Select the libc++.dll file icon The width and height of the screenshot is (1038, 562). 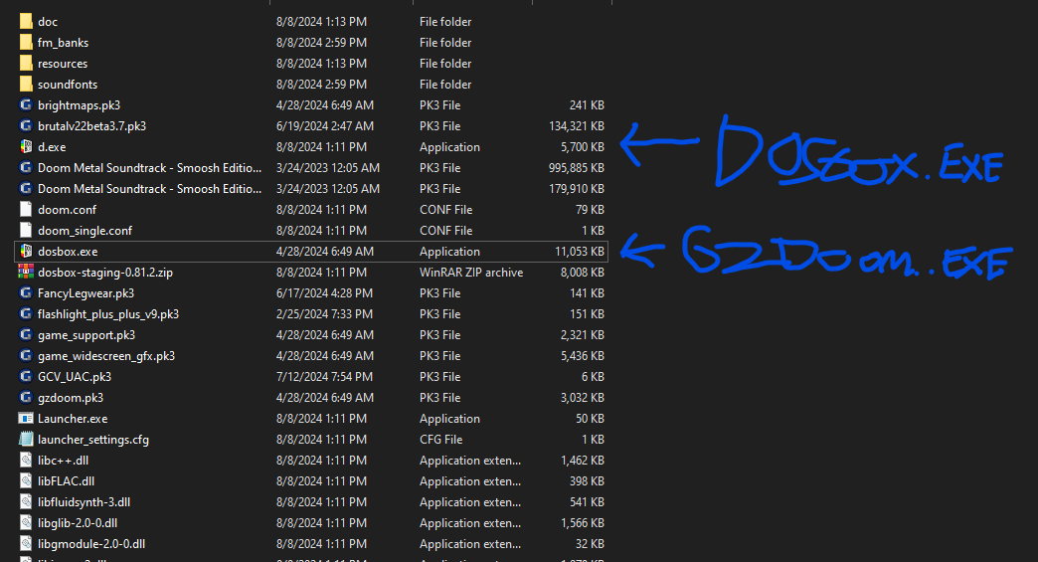(x=26, y=461)
